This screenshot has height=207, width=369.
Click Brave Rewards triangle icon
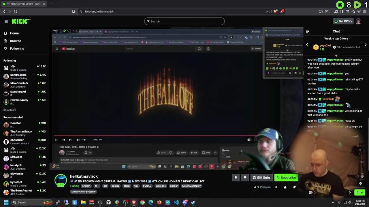click(282, 11)
